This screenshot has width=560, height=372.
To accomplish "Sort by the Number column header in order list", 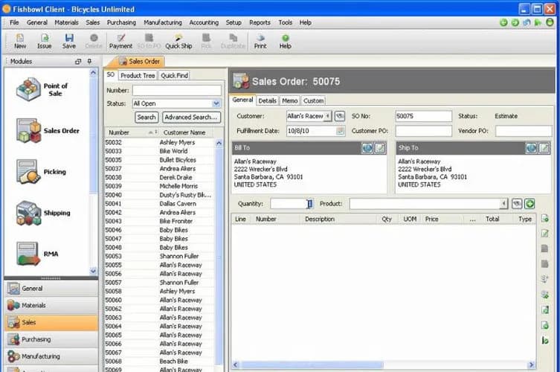I will tap(132, 132).
